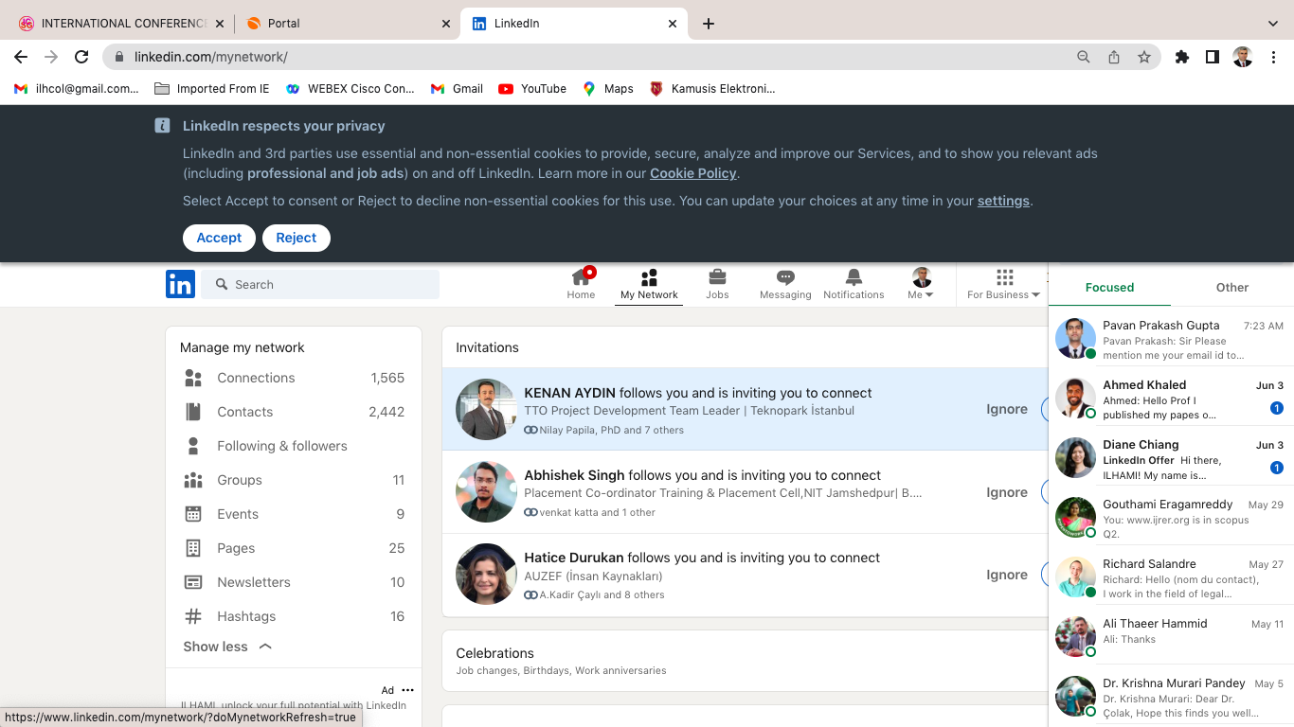Collapse the list with Show less
1294x727 pixels.
[x=227, y=647]
